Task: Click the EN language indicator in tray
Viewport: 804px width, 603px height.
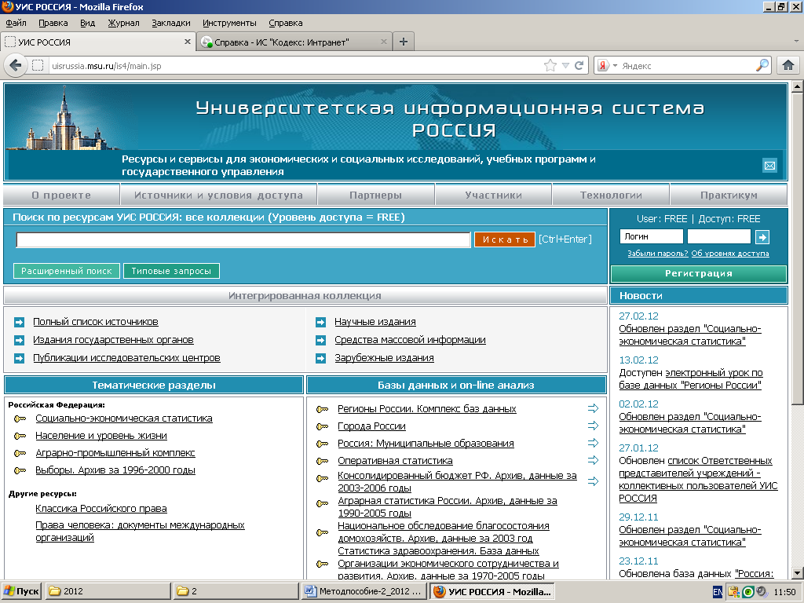Action: [718, 592]
